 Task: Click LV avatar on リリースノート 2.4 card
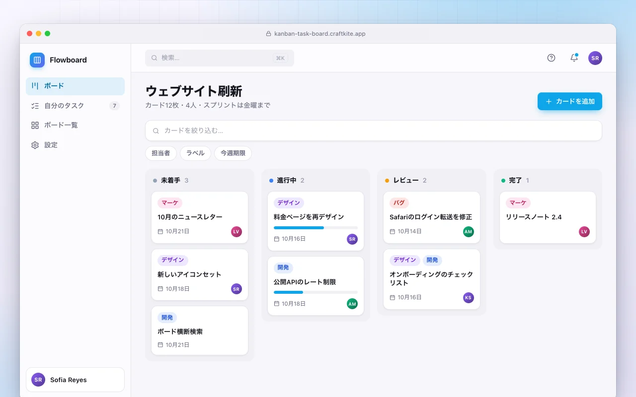point(584,231)
